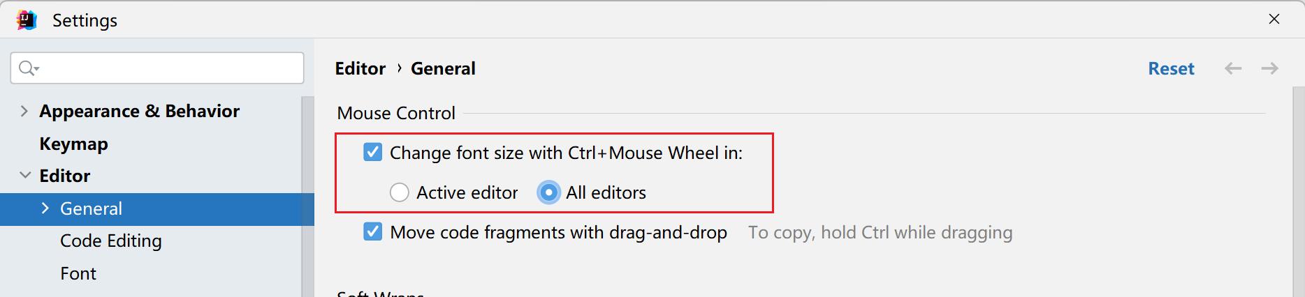The image size is (1305, 297).
Task: Go back with the left arrow
Action: (x=1233, y=68)
